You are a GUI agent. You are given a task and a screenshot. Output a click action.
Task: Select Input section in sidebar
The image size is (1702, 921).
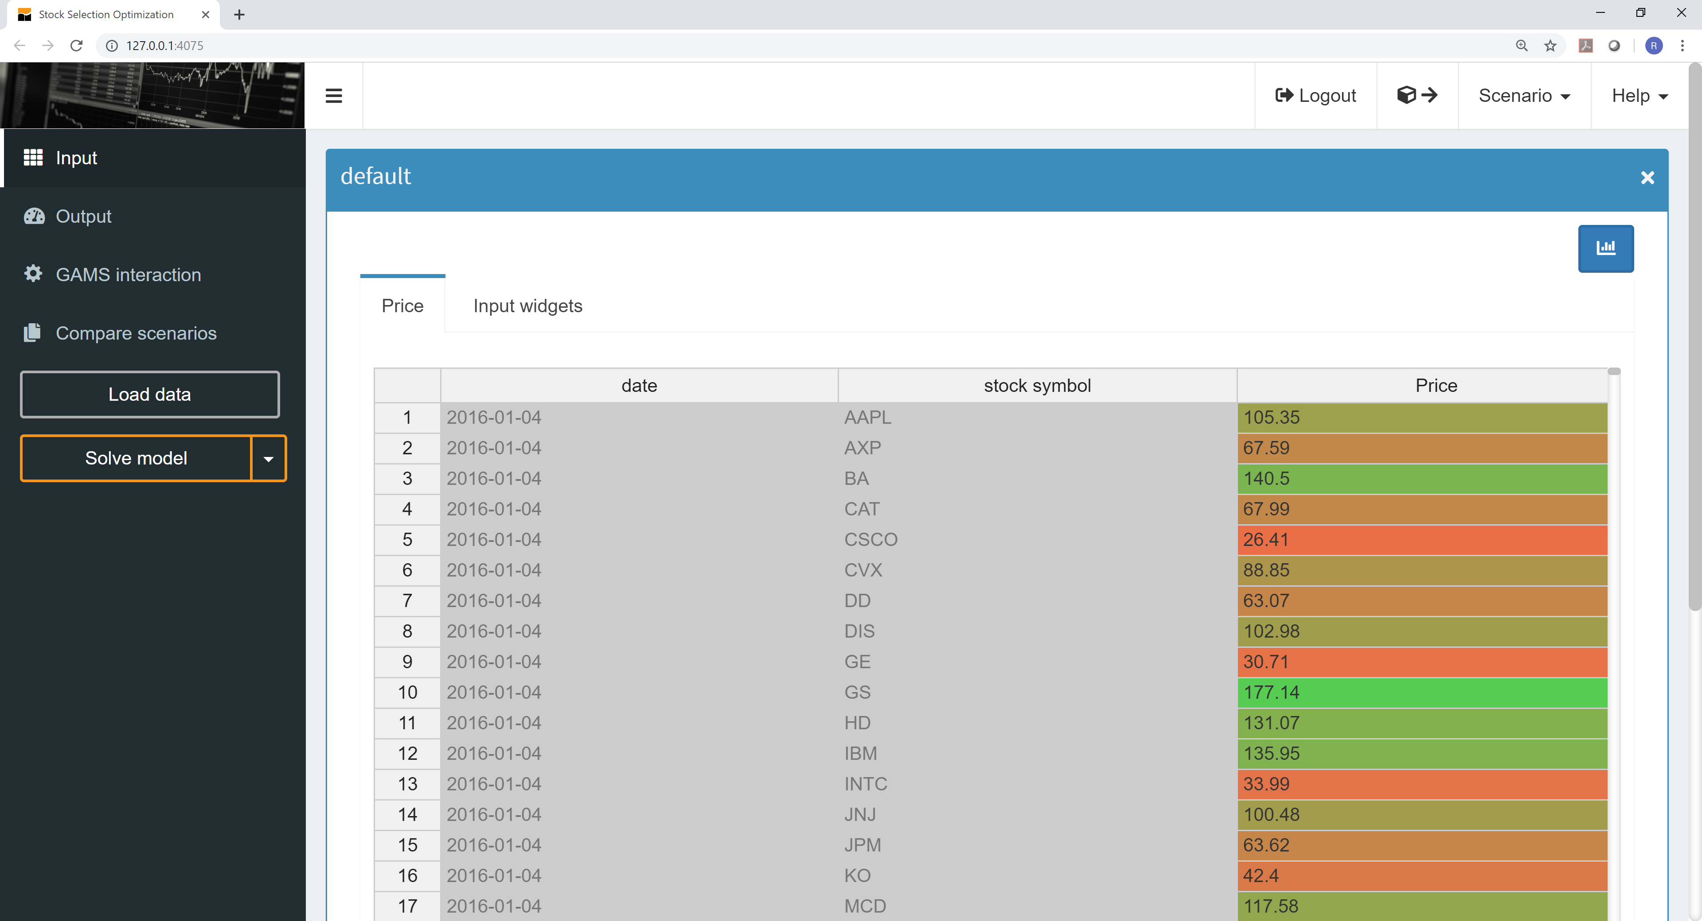76,158
